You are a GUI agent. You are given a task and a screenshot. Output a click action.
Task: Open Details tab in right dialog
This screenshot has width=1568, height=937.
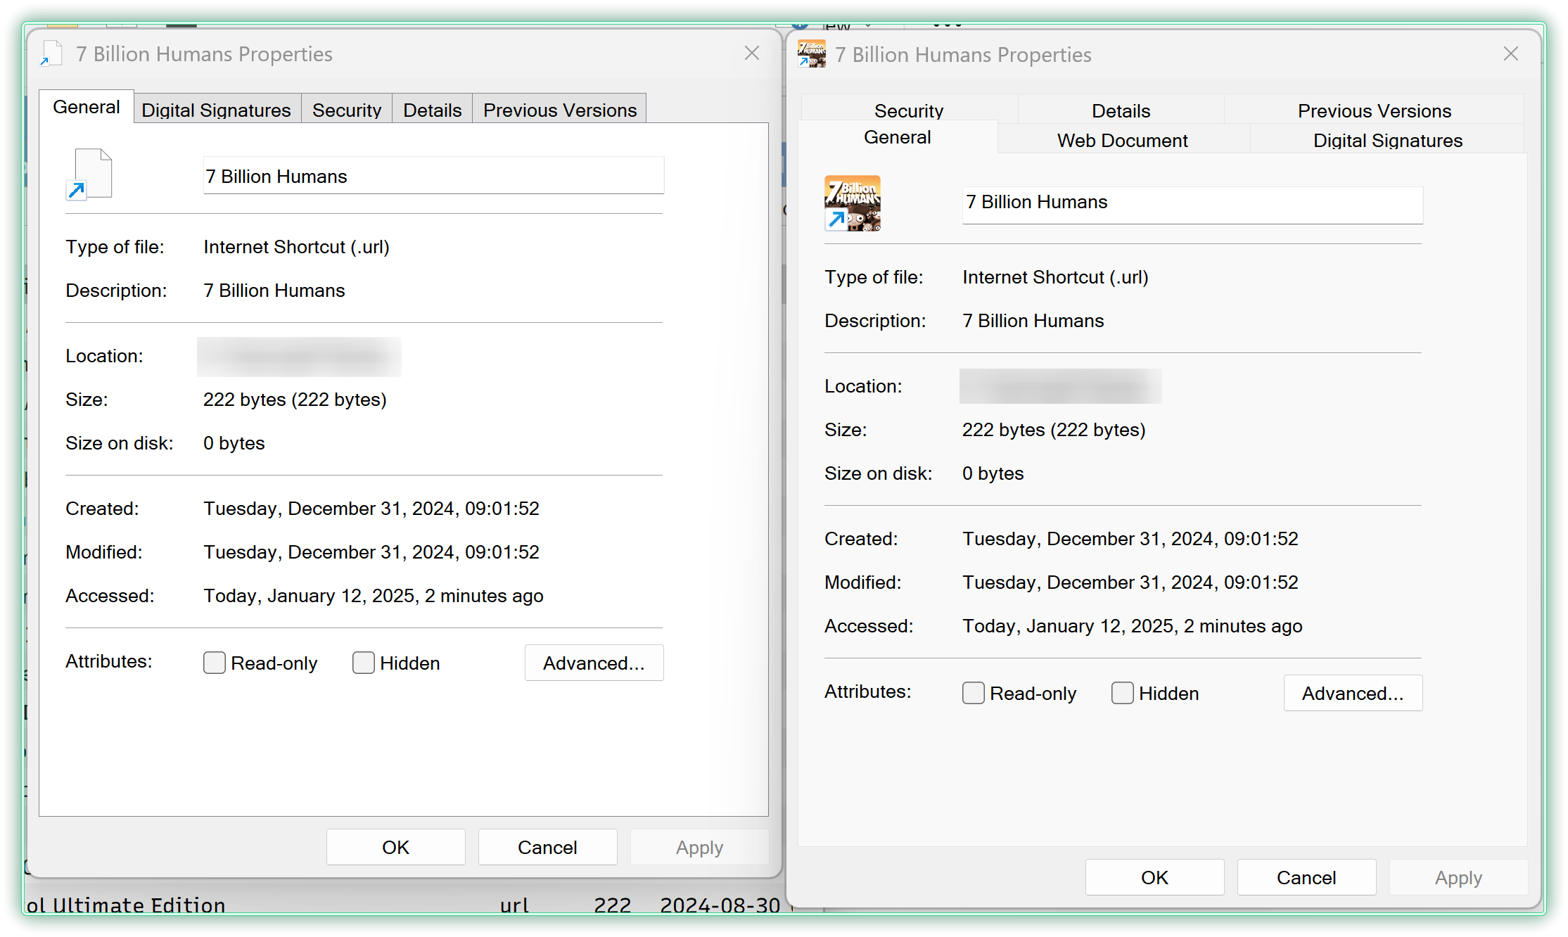point(1121,110)
